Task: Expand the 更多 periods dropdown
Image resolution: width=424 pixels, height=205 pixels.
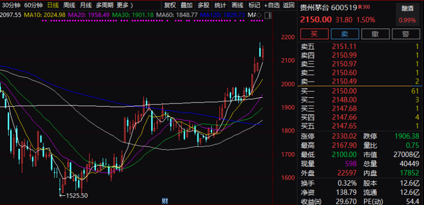Action: pyautogui.click(x=125, y=5)
